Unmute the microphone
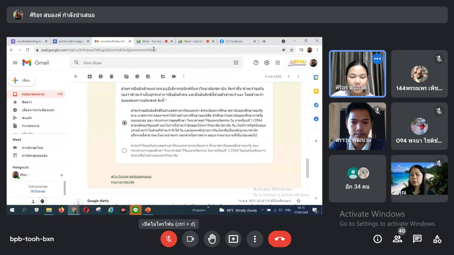The height and width of the screenshot is (255, 454). point(169,239)
